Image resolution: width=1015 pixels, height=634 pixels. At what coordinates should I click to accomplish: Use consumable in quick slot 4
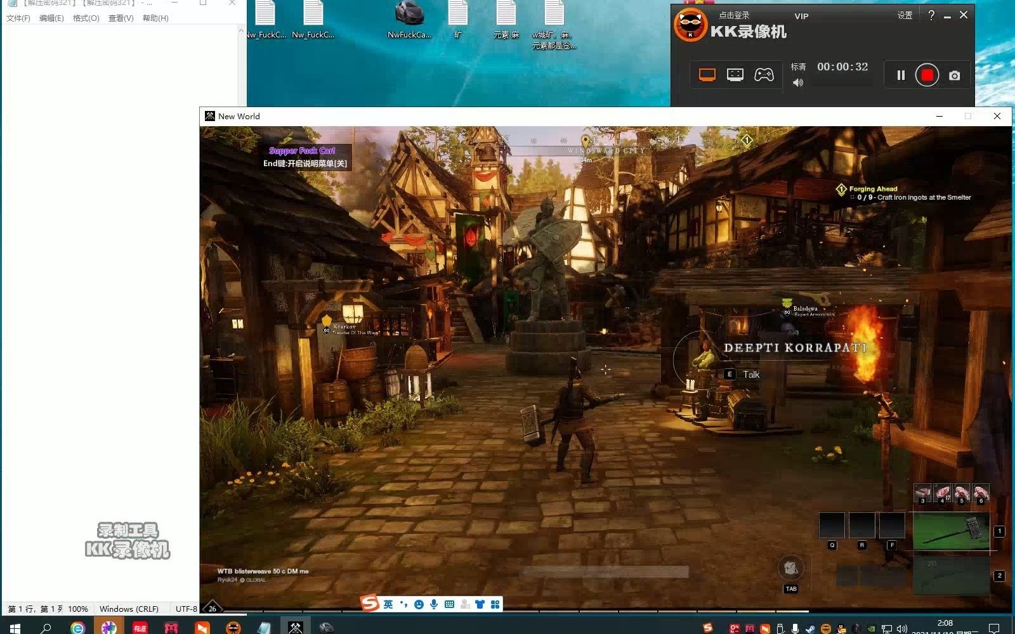coord(942,493)
